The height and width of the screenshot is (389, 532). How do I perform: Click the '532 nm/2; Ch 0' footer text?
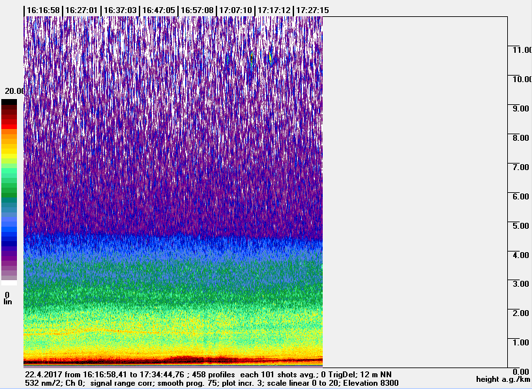(55, 383)
